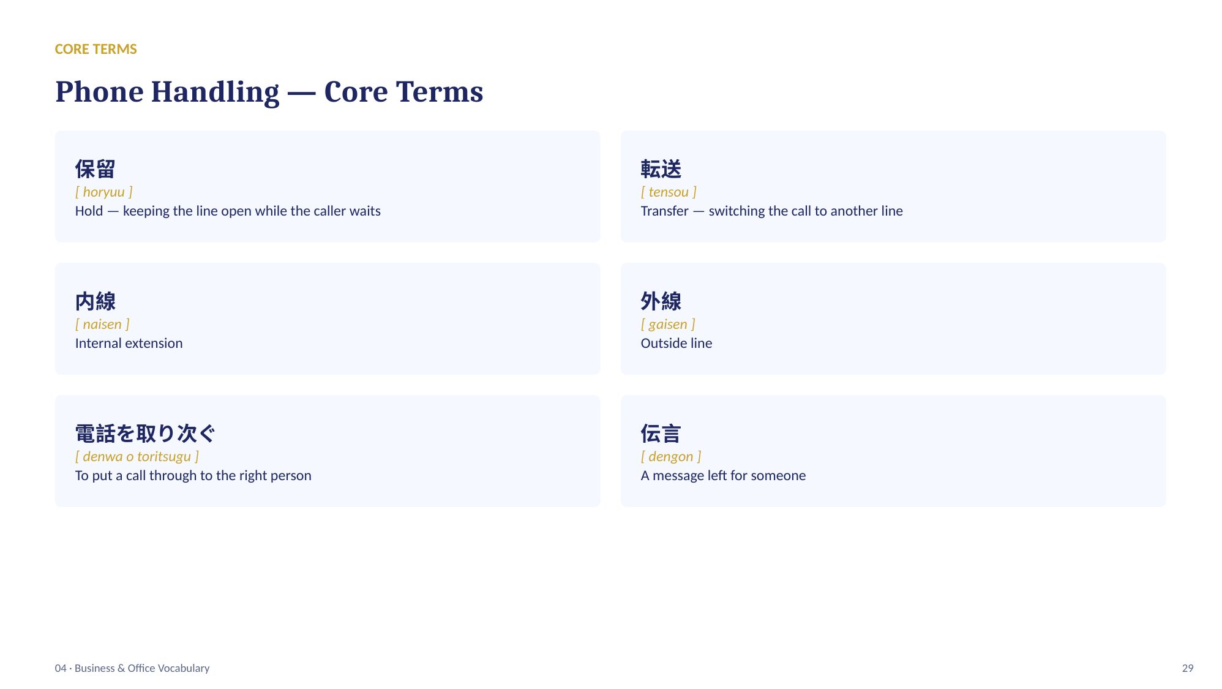Click the 内線 kanji heading
This screenshot has height=689, width=1222.
pyautogui.click(x=95, y=301)
